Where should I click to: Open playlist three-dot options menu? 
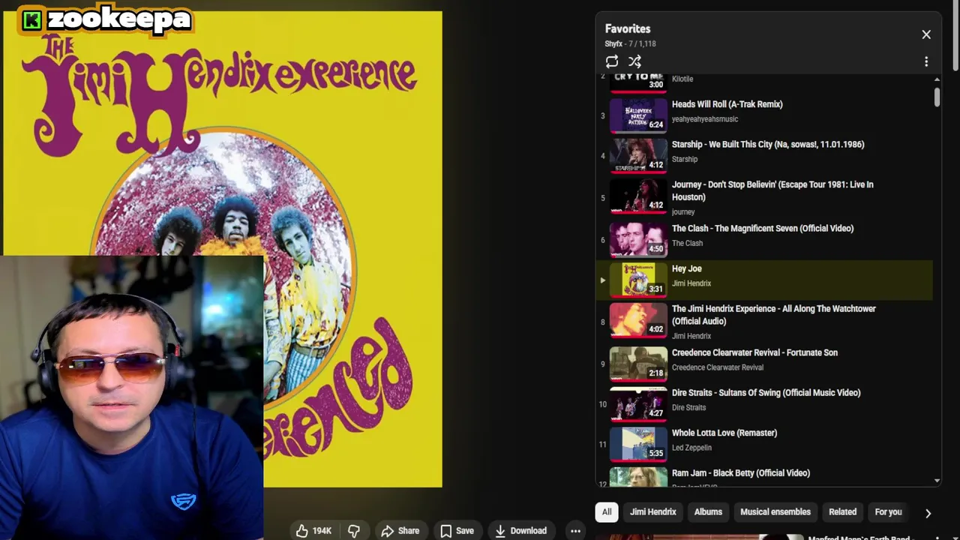[926, 61]
